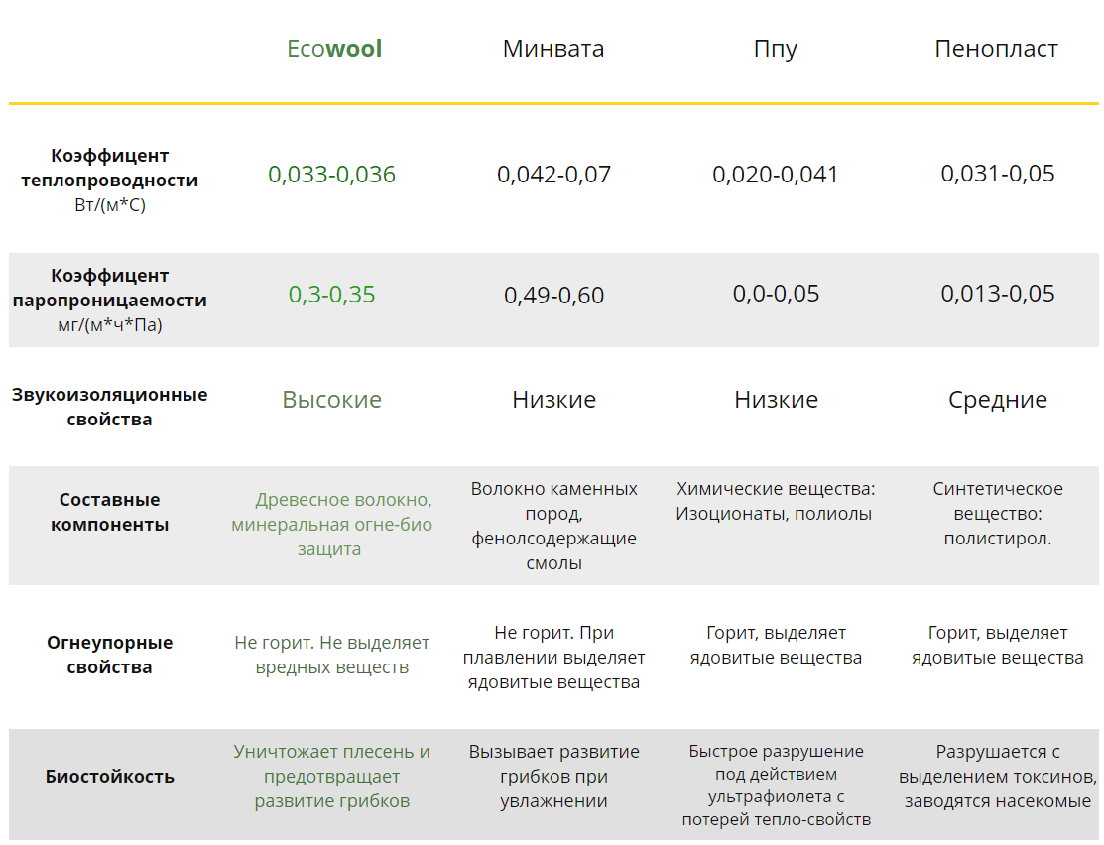This screenshot has height=845, width=1104.
Task: Click the value 0,031-0,05
Action: click(998, 174)
